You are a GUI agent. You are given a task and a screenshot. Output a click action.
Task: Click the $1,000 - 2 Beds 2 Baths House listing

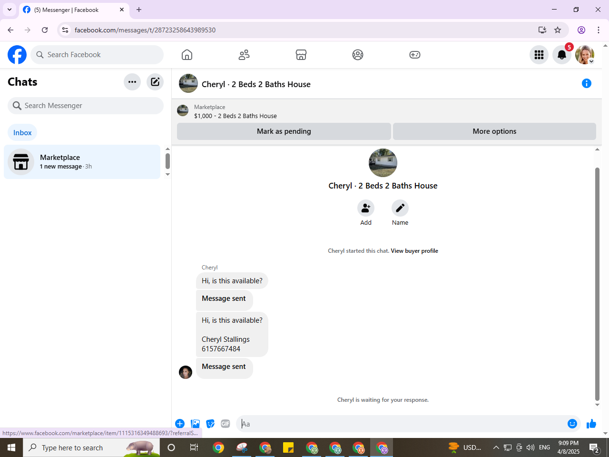236,116
